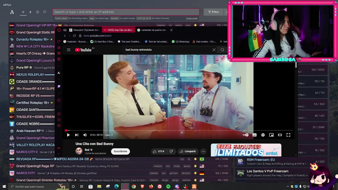
Task: Click the Compartir share button
Action: [x=188, y=151]
